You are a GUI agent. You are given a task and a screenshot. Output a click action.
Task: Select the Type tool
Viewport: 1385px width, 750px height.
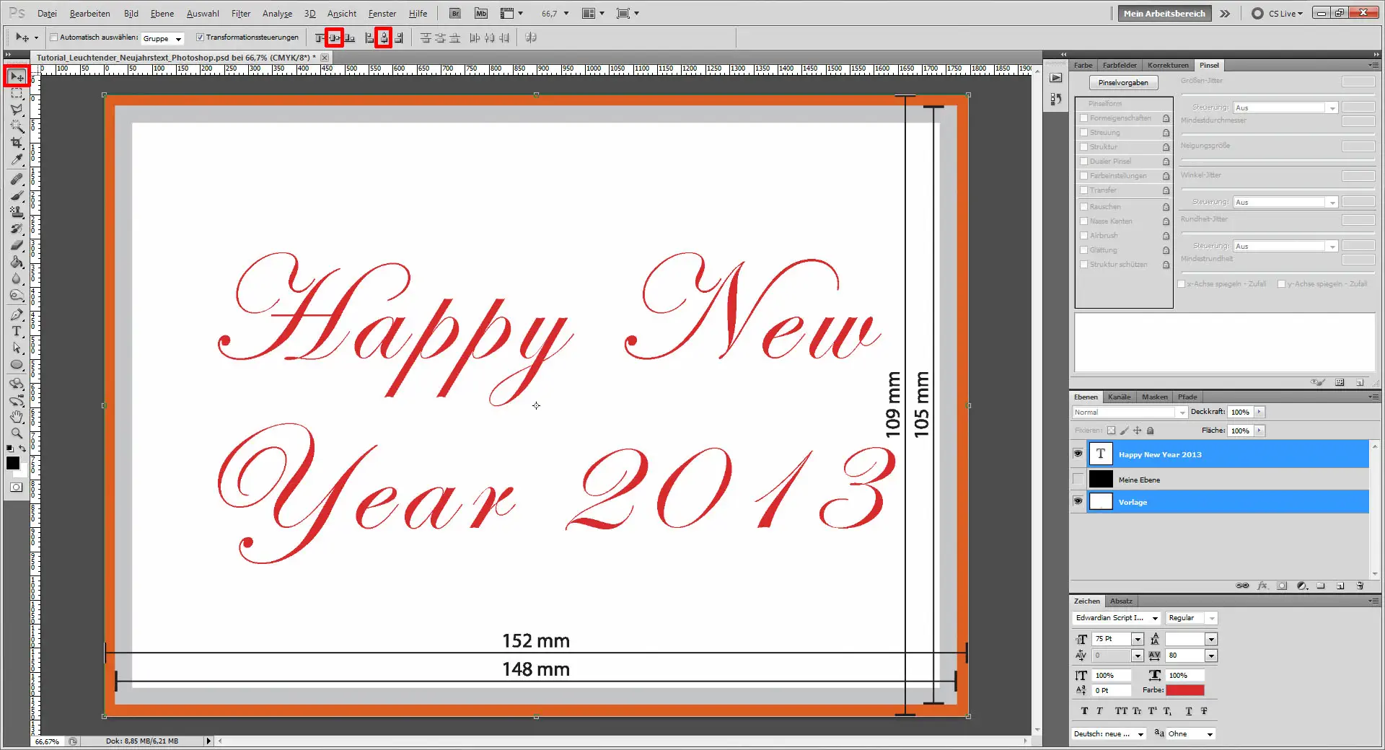click(17, 330)
